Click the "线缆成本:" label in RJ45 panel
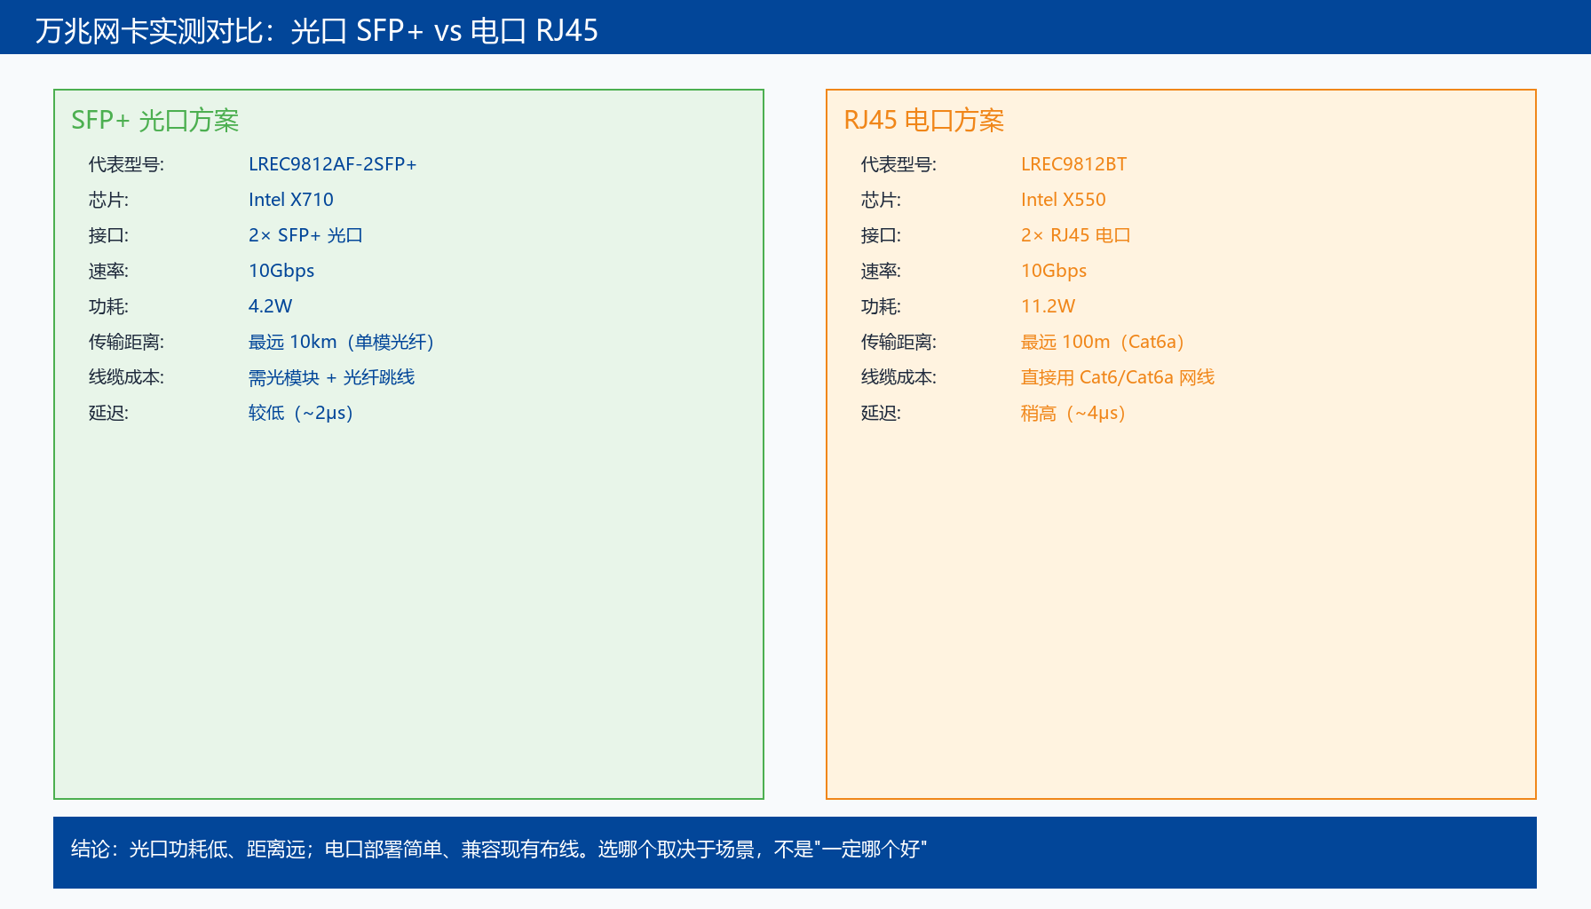Screen dimensions: 1591x909 coord(898,377)
